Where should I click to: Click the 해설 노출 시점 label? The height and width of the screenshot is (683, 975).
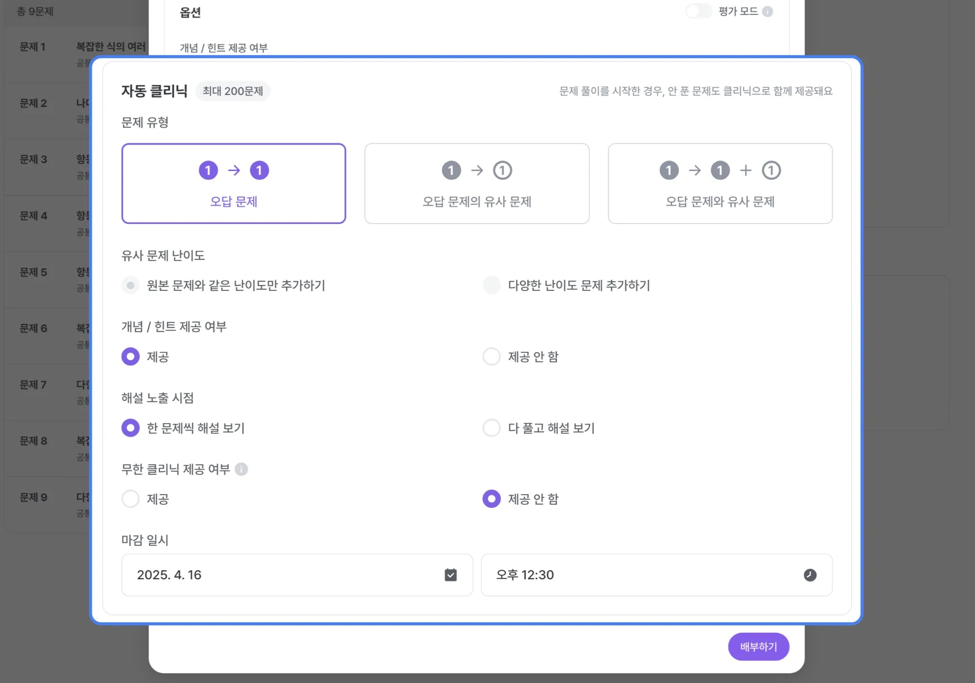tap(157, 398)
